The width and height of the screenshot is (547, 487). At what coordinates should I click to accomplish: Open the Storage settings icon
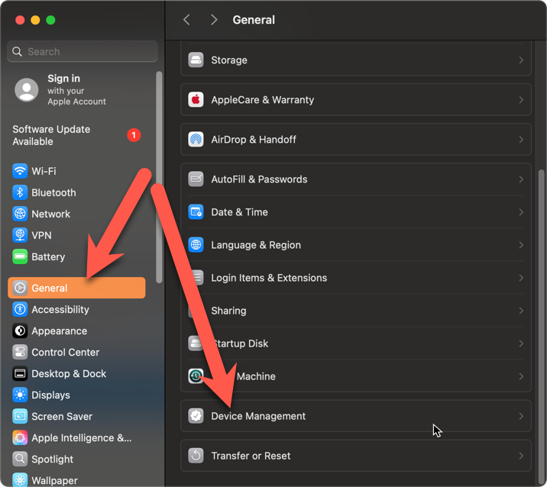pyautogui.click(x=196, y=60)
